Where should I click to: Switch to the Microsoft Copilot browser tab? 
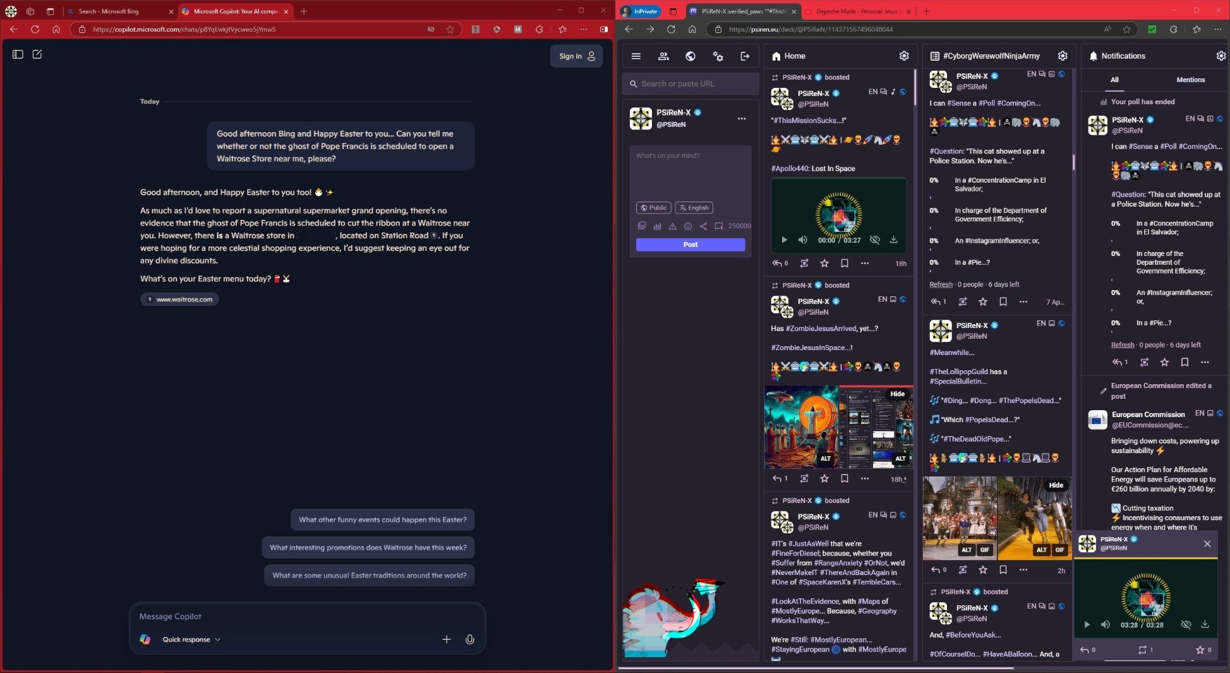[x=236, y=11]
